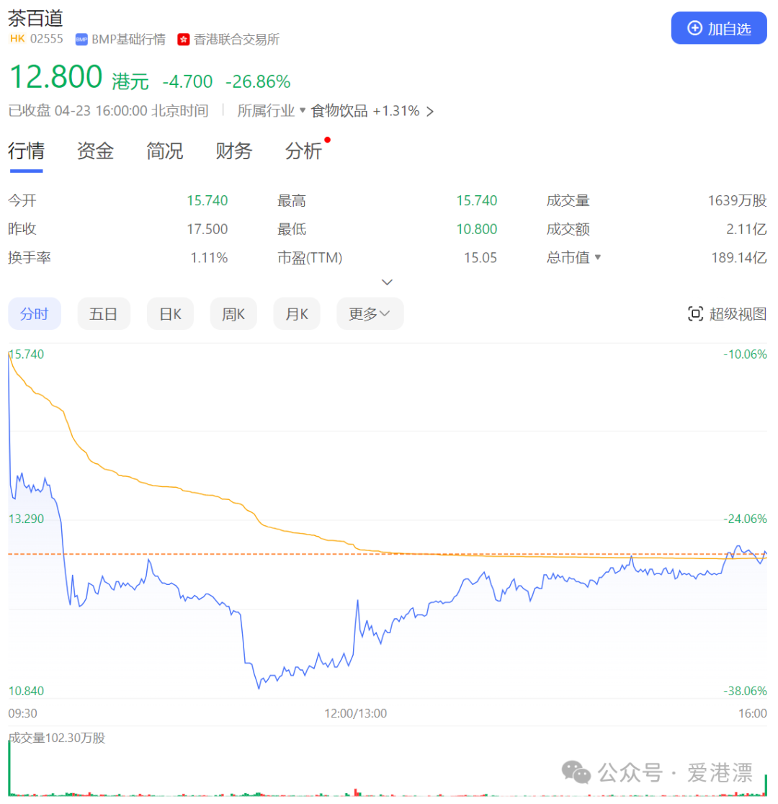The image size is (778, 804).
Task: Click the 加自选 button
Action: [x=718, y=28]
